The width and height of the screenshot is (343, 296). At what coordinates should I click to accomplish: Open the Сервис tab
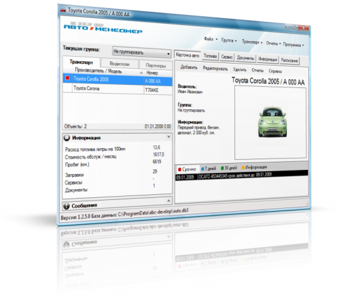pyautogui.click(x=226, y=57)
